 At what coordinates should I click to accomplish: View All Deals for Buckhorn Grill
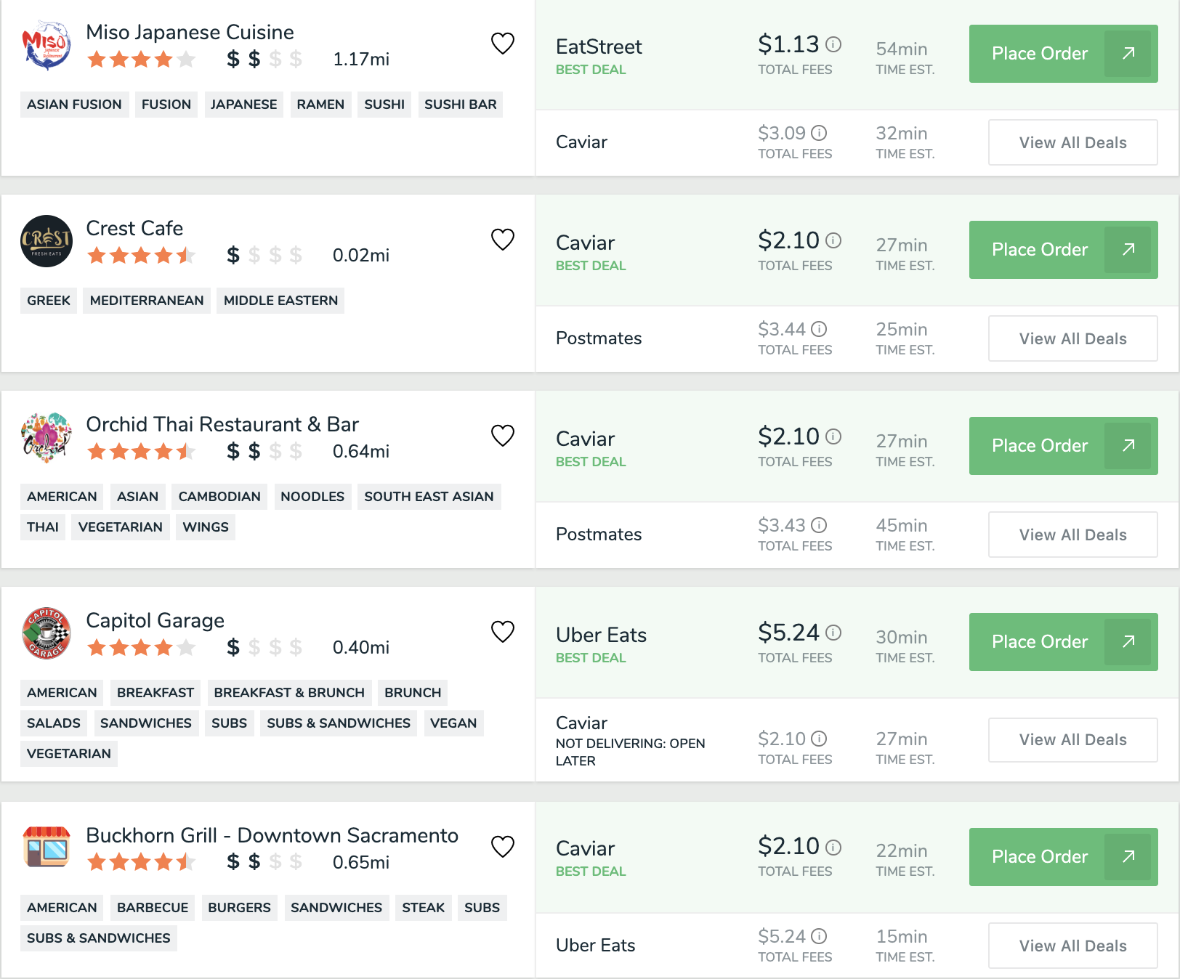[1072, 946]
